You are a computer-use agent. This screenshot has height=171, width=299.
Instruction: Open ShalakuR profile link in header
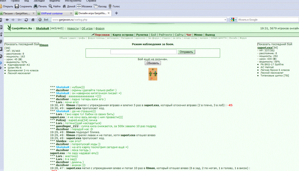(42, 28)
